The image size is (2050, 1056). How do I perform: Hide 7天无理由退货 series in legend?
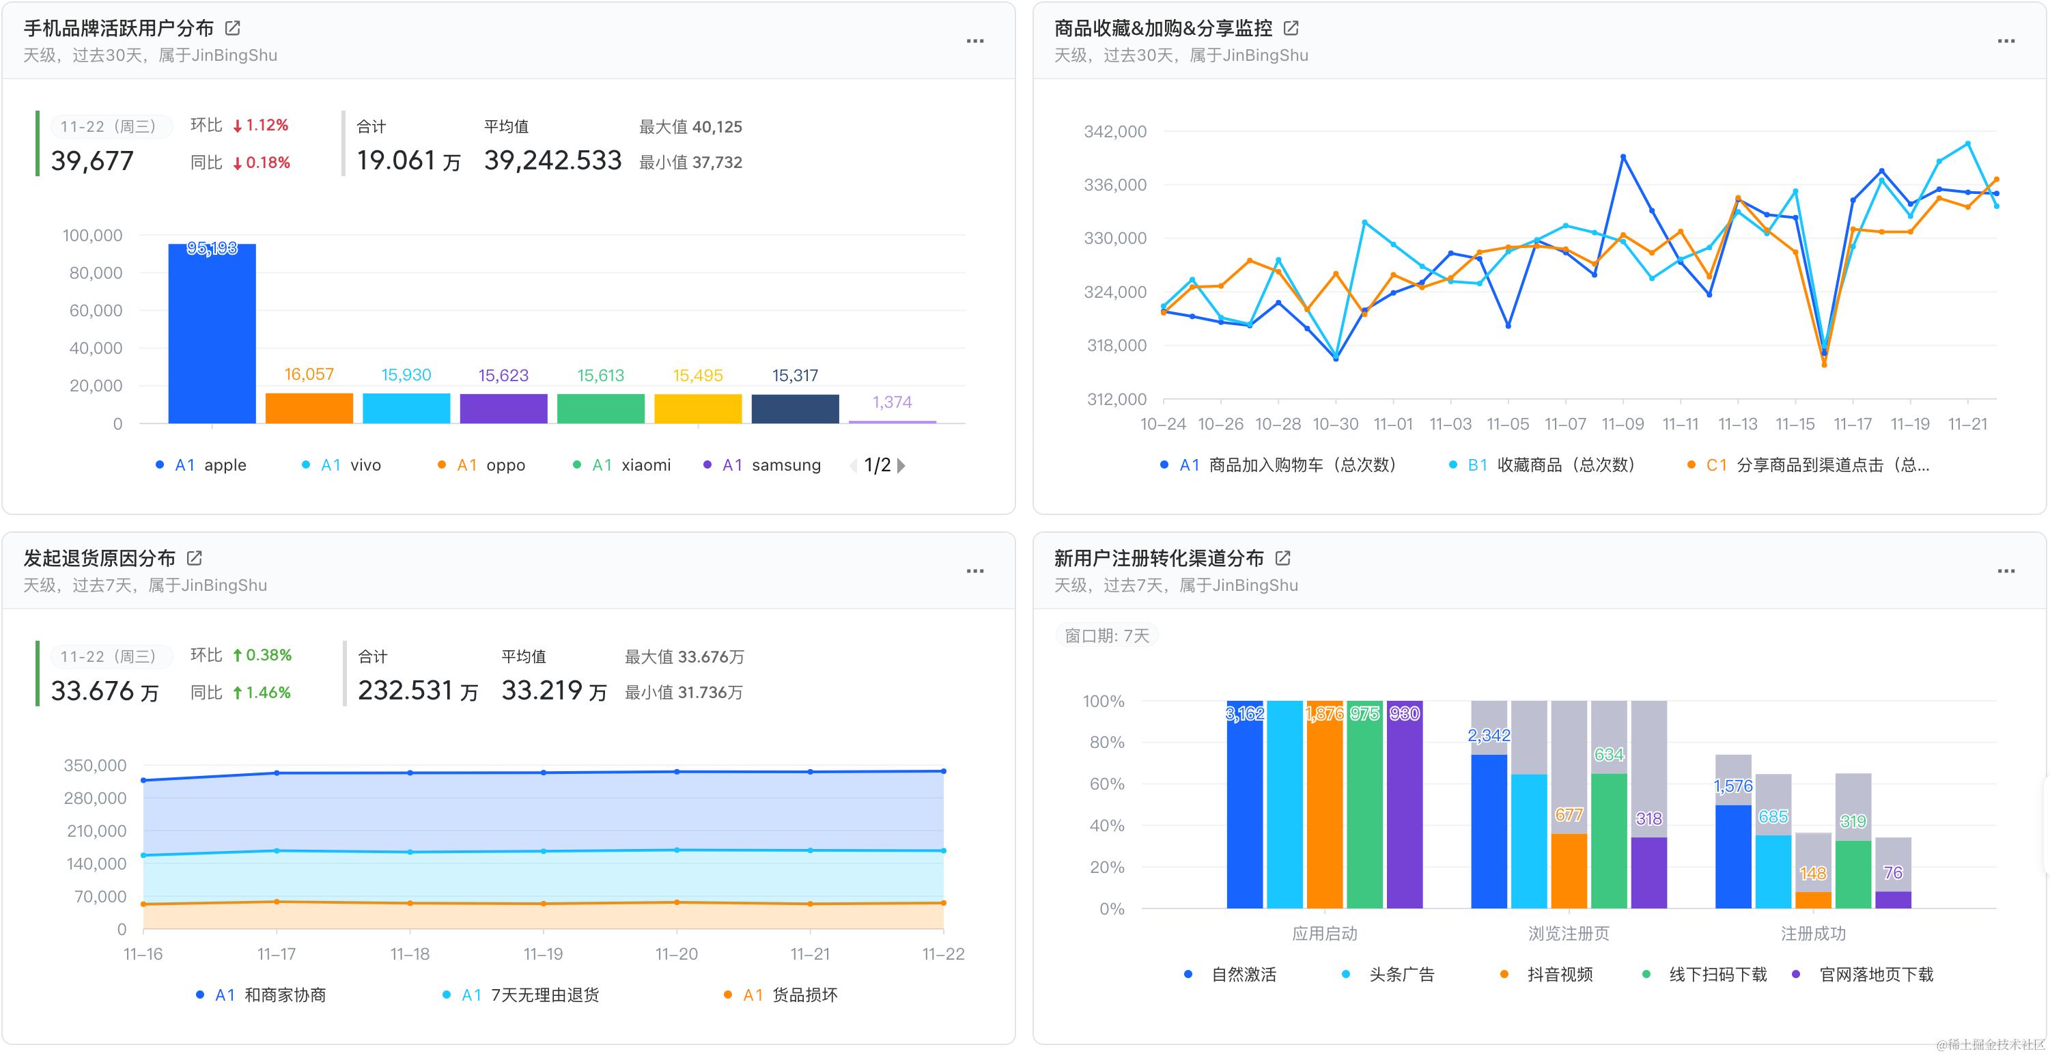point(544,995)
